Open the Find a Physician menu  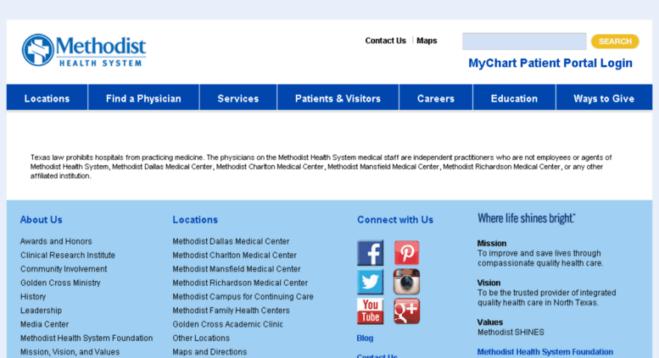click(x=143, y=98)
